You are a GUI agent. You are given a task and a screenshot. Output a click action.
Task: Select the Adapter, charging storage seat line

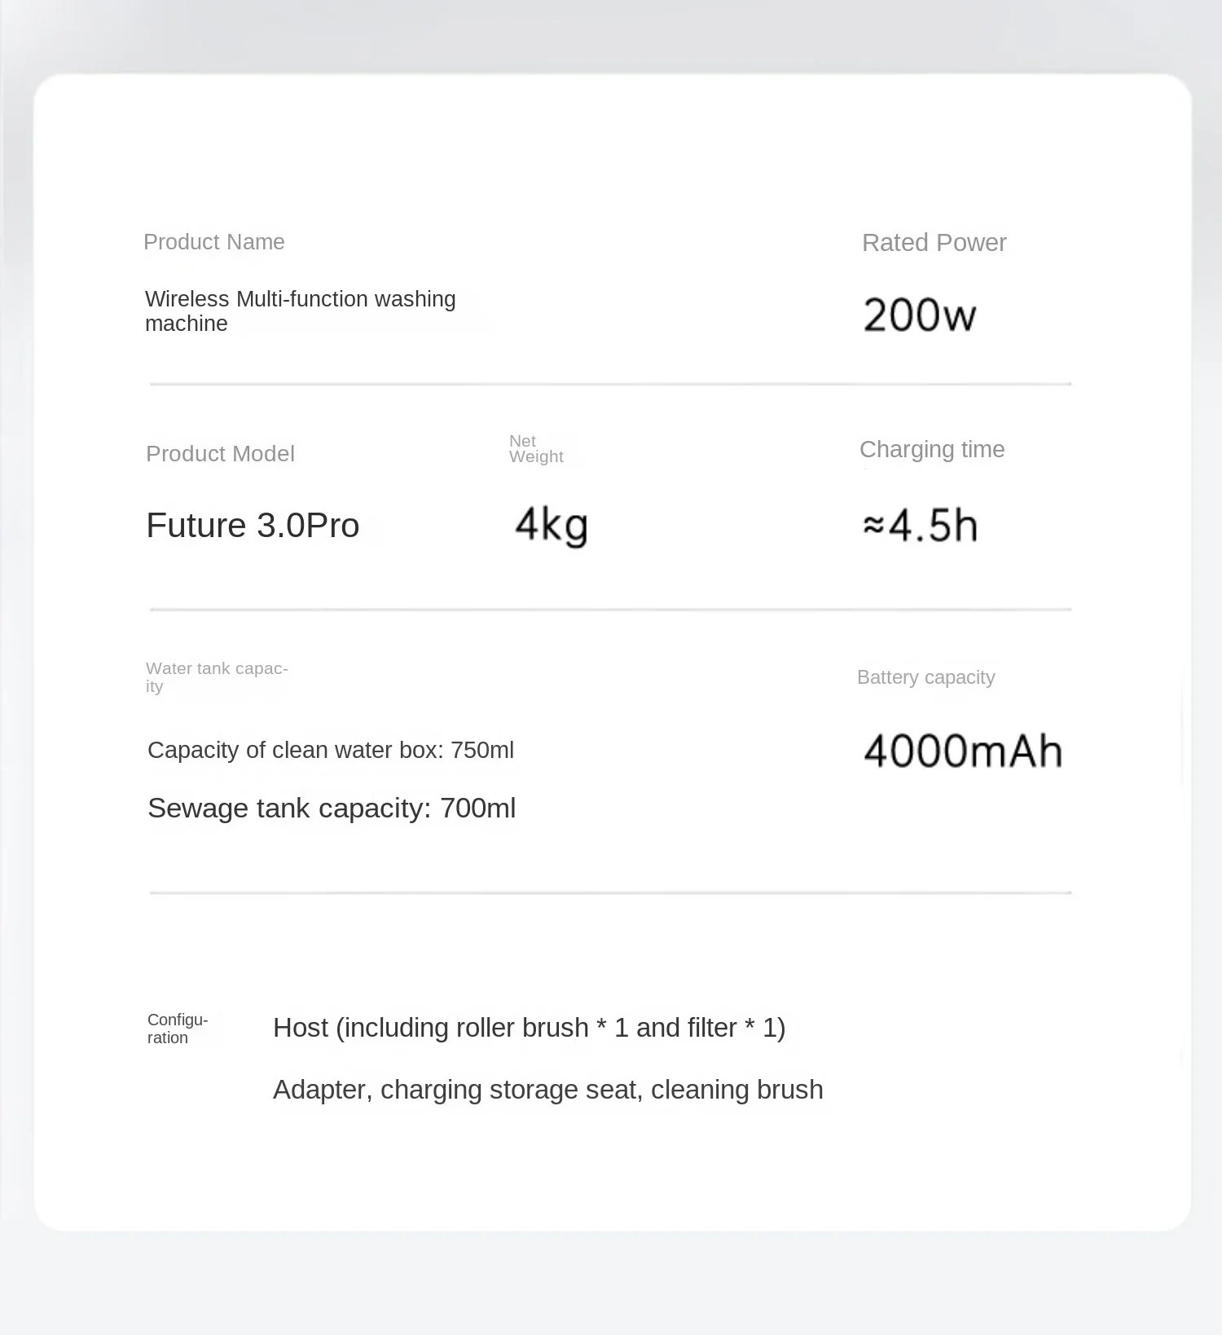[x=548, y=1090]
